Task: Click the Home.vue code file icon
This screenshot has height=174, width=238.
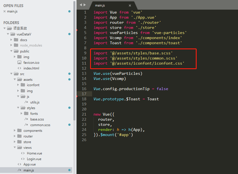Action: pyautogui.click(x=23, y=153)
